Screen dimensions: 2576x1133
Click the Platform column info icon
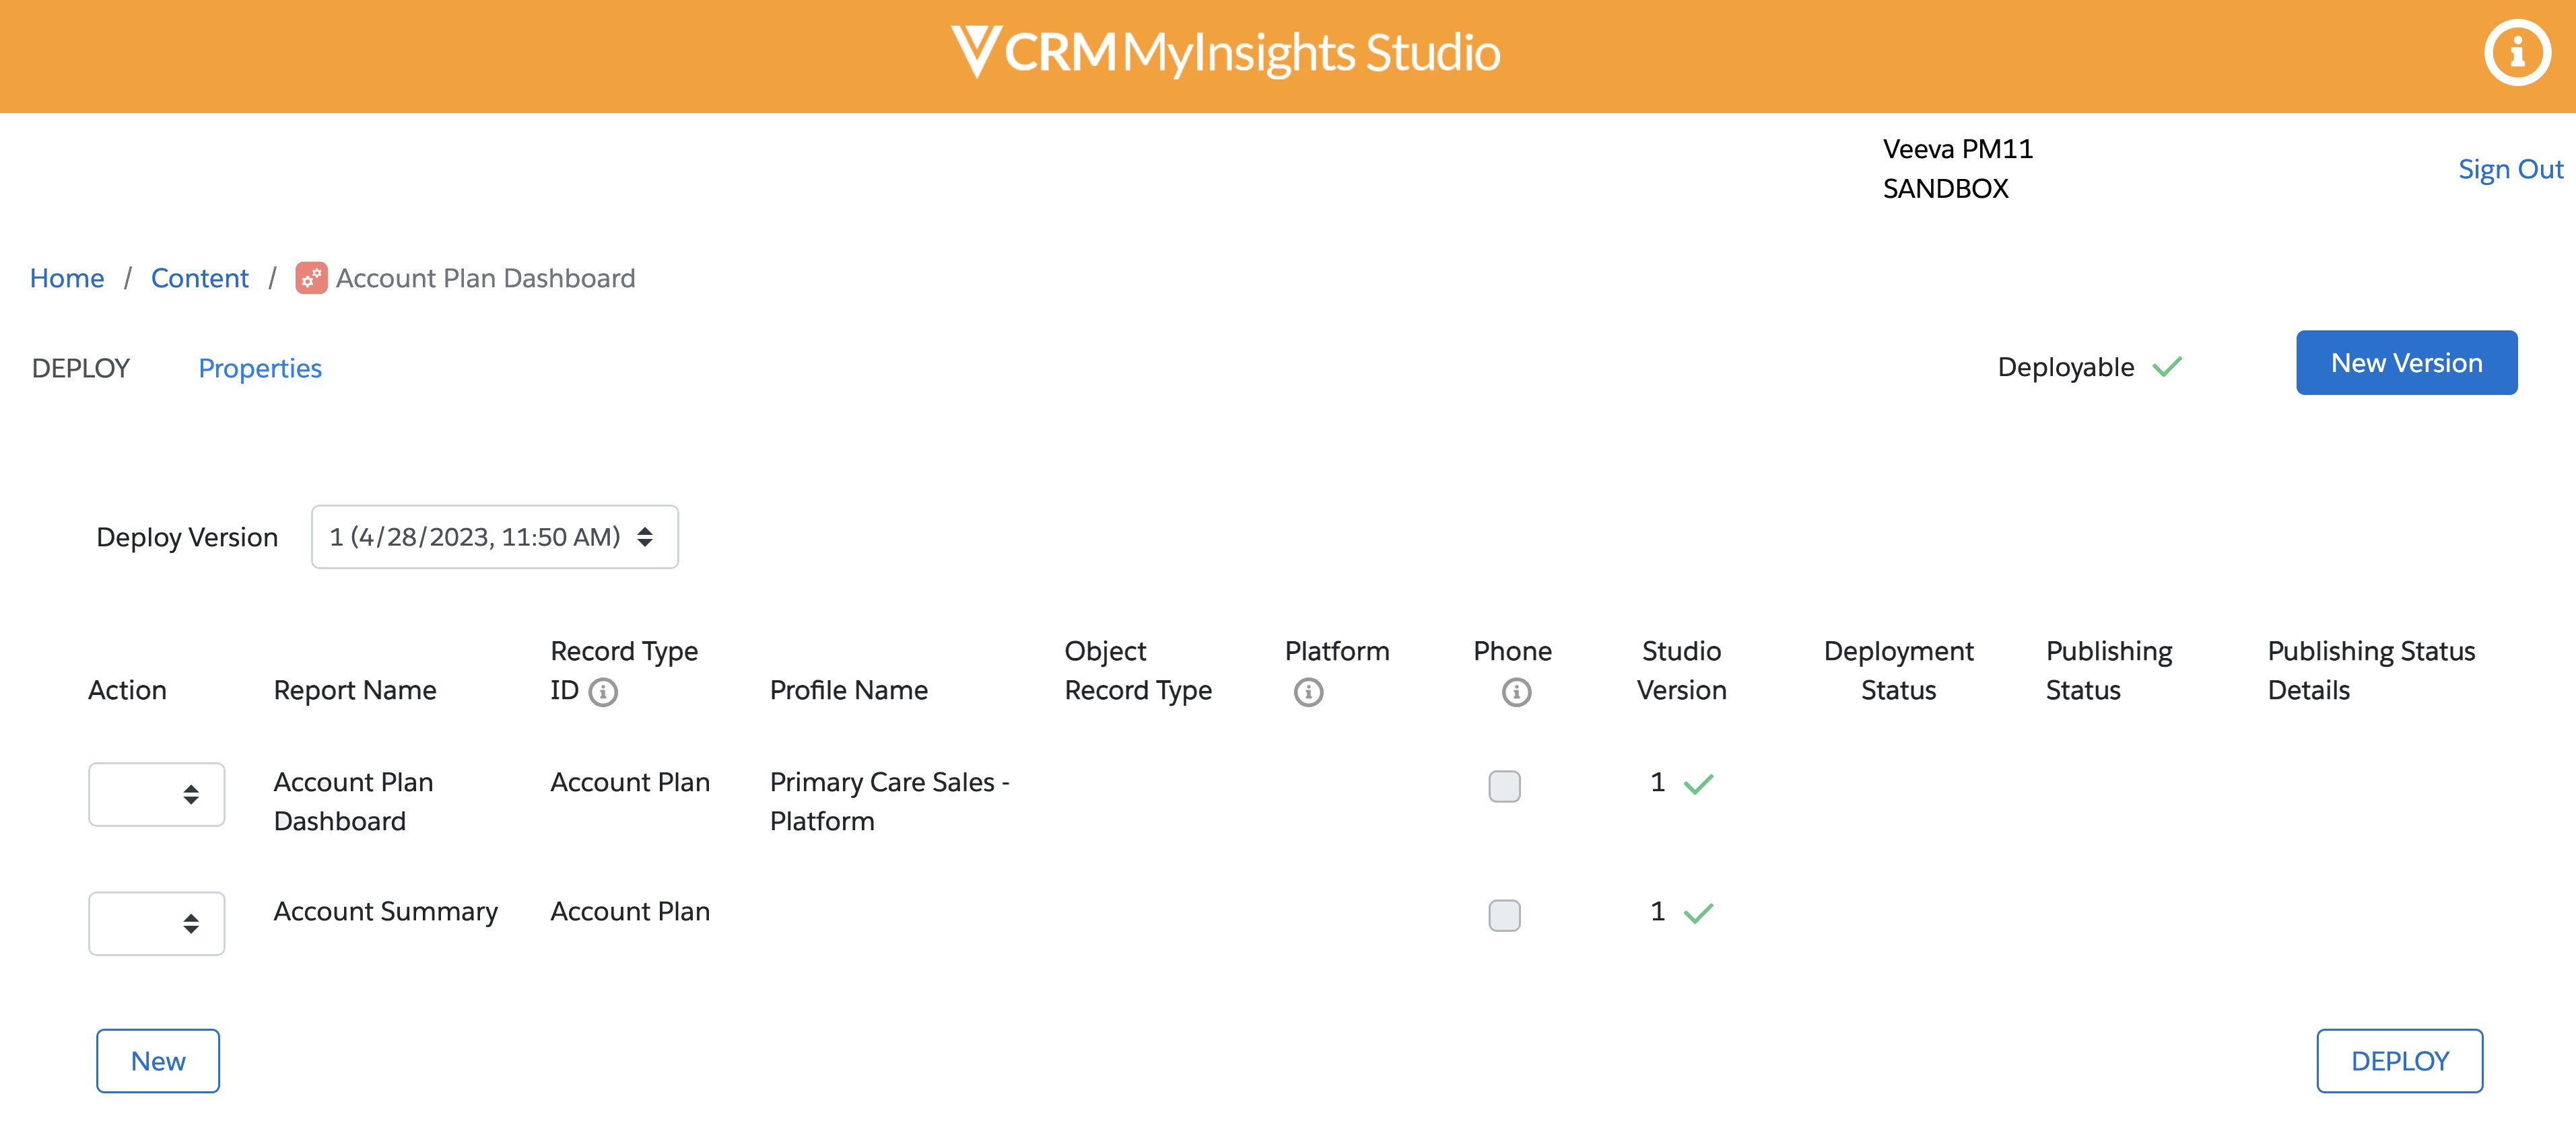(1308, 692)
